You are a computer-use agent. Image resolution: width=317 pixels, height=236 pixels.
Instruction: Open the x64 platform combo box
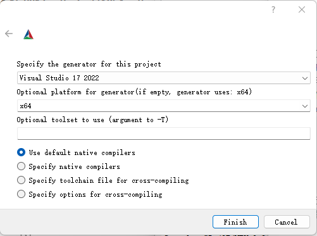[164, 106]
